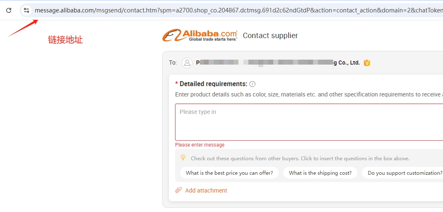Click the Add attachment link

[206, 190]
